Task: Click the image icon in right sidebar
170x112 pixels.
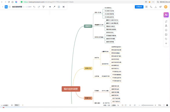Action: click(x=166, y=34)
